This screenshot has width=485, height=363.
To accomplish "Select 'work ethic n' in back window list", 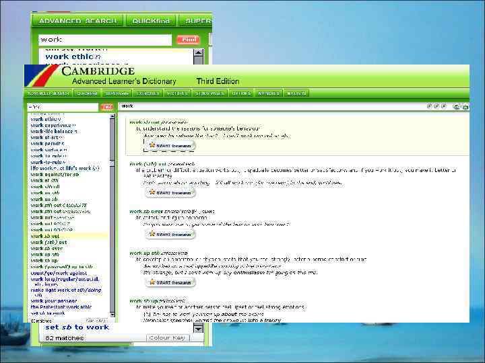I will click(x=73, y=56).
